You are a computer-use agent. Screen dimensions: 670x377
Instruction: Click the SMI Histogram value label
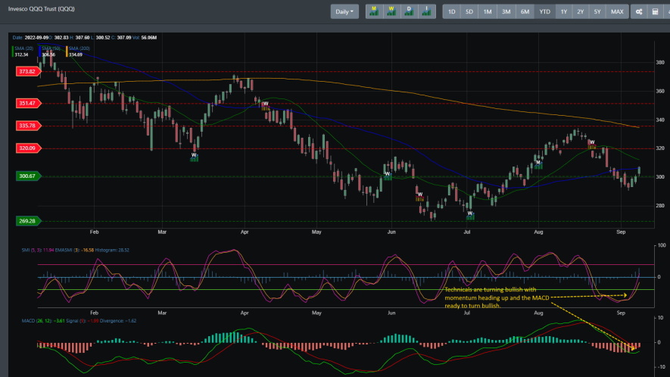point(112,250)
